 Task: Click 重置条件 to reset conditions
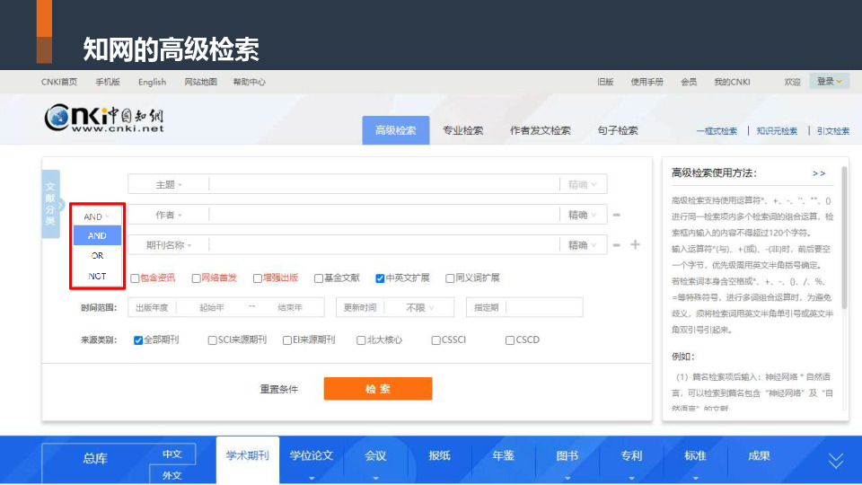point(278,389)
